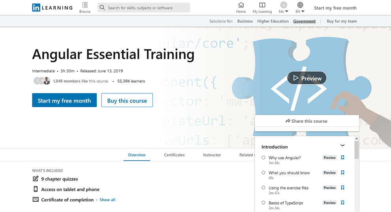Select 'Basics of TypeScript' radio circle
The image size is (391, 212).
point(263,203)
